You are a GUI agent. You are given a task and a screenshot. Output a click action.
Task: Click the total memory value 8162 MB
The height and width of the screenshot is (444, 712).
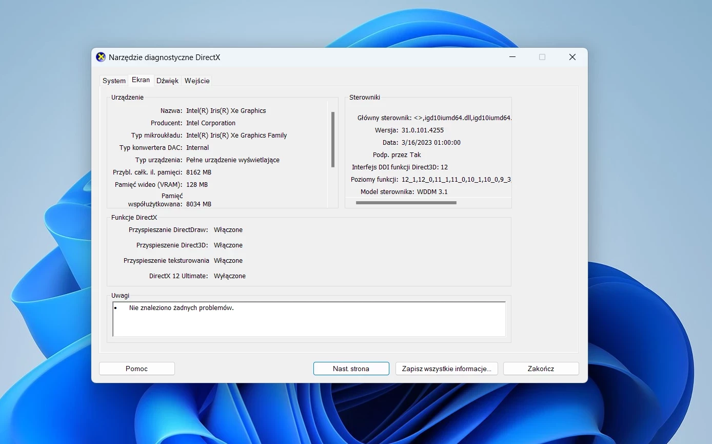point(199,172)
